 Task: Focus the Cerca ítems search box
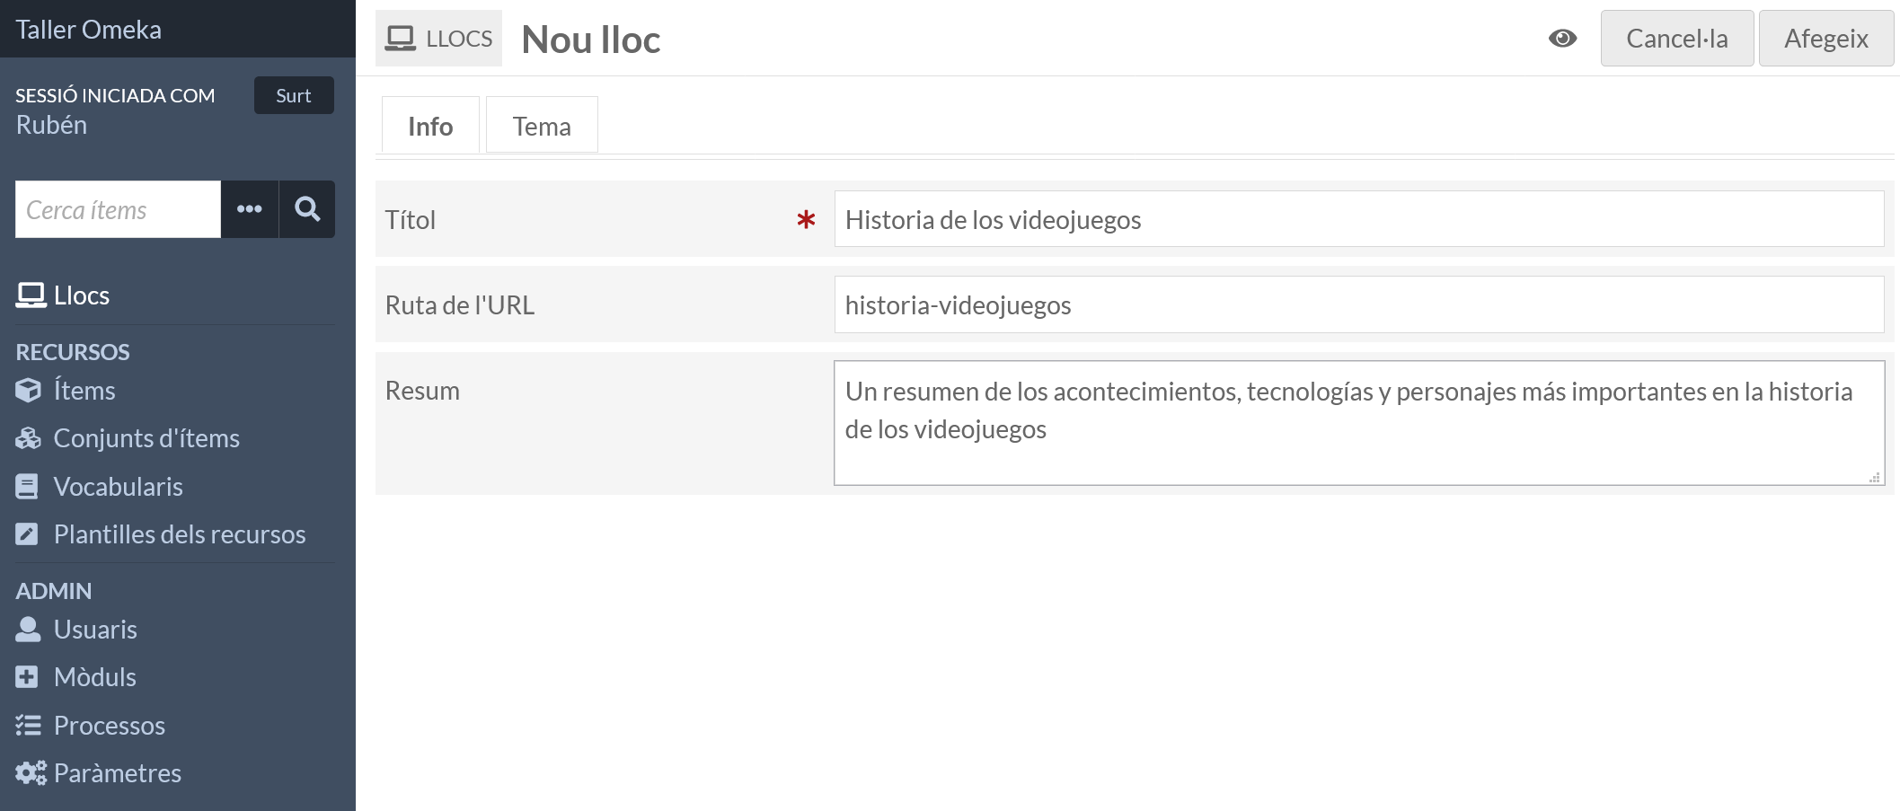118,209
